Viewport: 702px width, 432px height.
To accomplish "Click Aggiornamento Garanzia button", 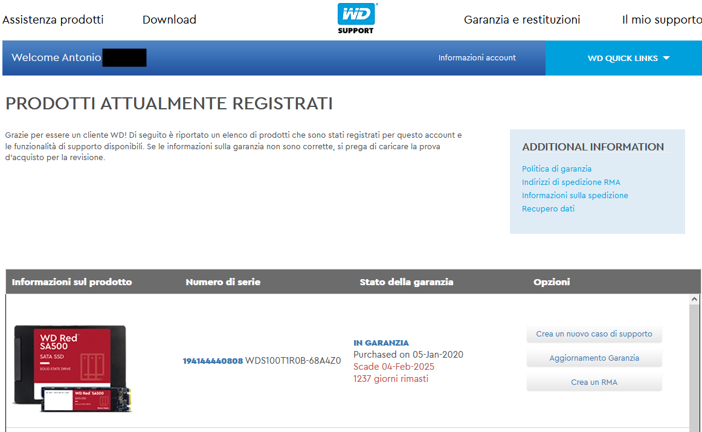I will [x=594, y=358].
